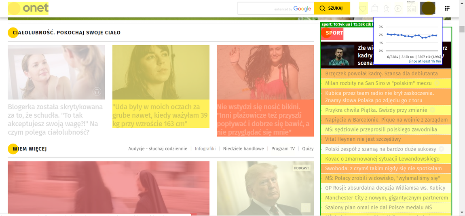The width and height of the screenshot is (465, 216).
Task: Read 'Uda były w moich oczach' article
Action: (x=161, y=115)
